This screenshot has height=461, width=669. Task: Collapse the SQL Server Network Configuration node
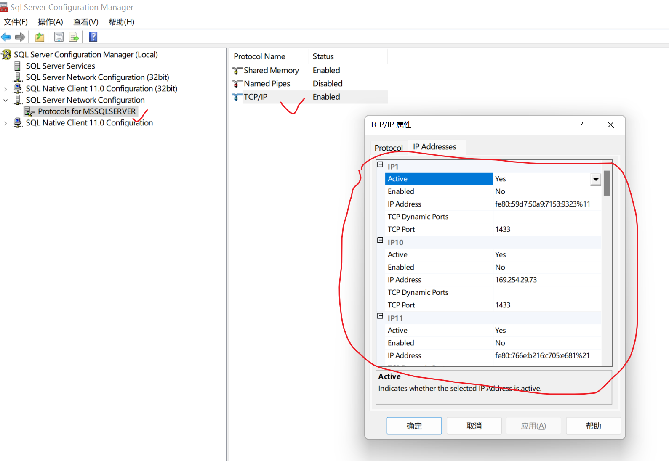coord(5,100)
